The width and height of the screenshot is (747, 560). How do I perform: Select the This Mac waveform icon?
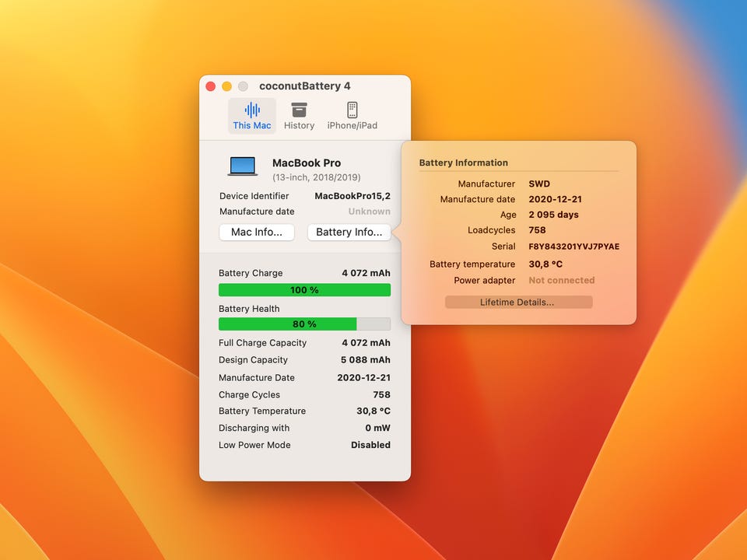[x=252, y=110]
